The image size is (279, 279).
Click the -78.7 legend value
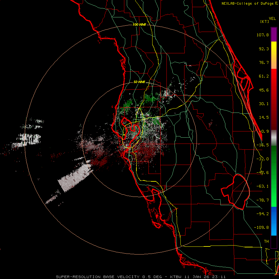[263, 200]
